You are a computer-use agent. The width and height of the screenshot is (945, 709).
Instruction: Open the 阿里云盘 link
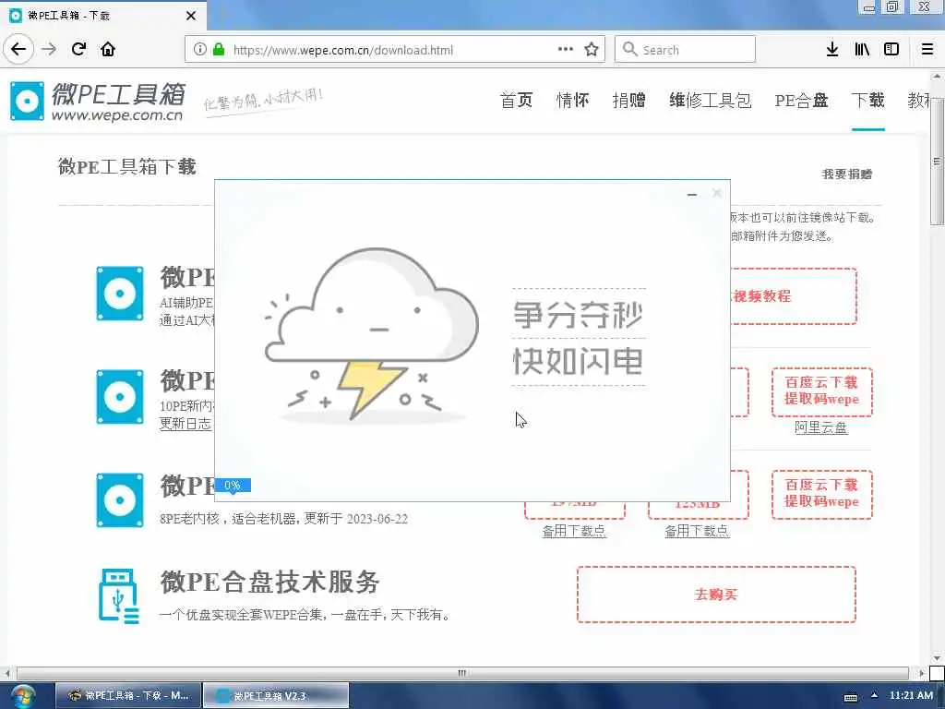tap(820, 427)
